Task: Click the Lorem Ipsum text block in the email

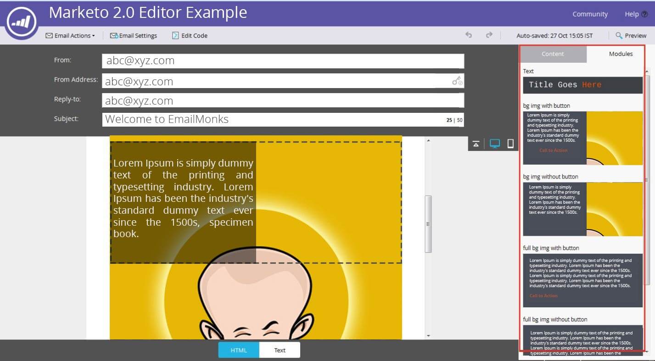Action: tap(183, 198)
